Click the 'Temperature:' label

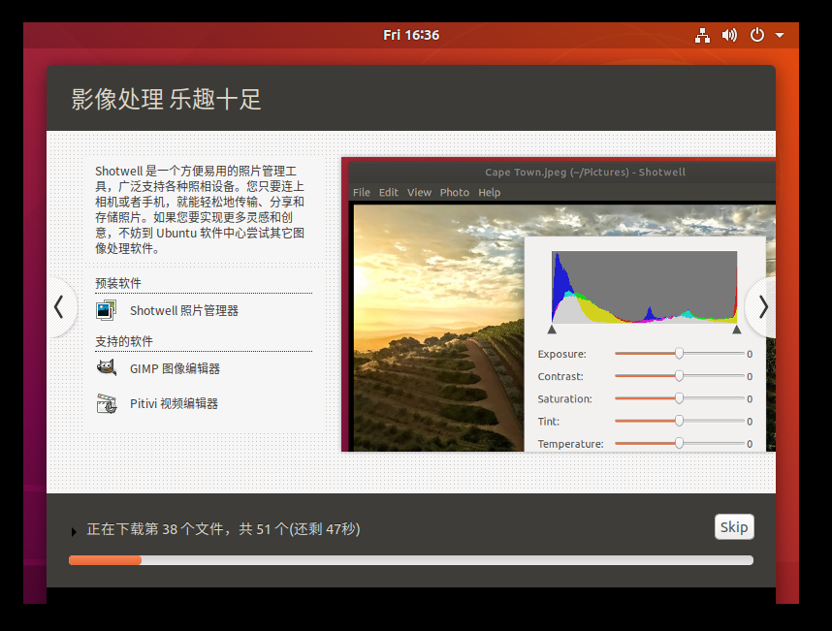(x=570, y=444)
